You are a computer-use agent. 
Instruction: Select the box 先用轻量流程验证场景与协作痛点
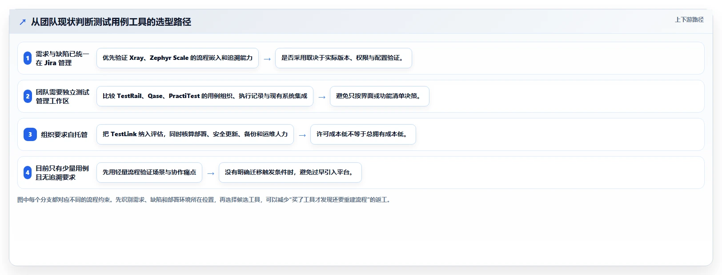(x=149, y=173)
